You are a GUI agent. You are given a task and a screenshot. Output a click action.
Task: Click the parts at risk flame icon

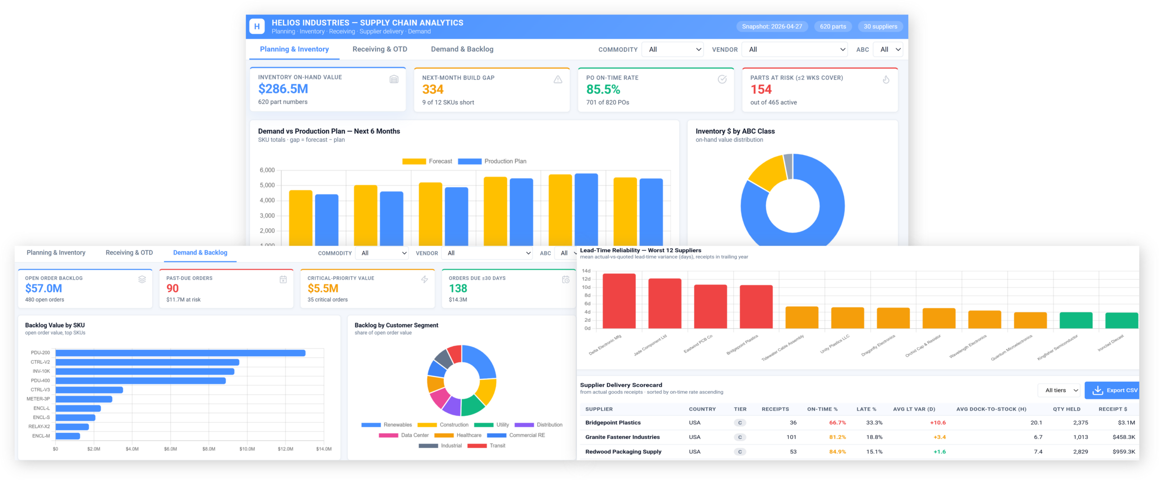(x=886, y=79)
